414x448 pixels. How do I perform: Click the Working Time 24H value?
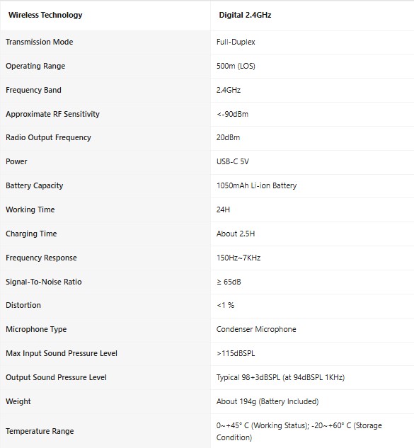point(223,209)
